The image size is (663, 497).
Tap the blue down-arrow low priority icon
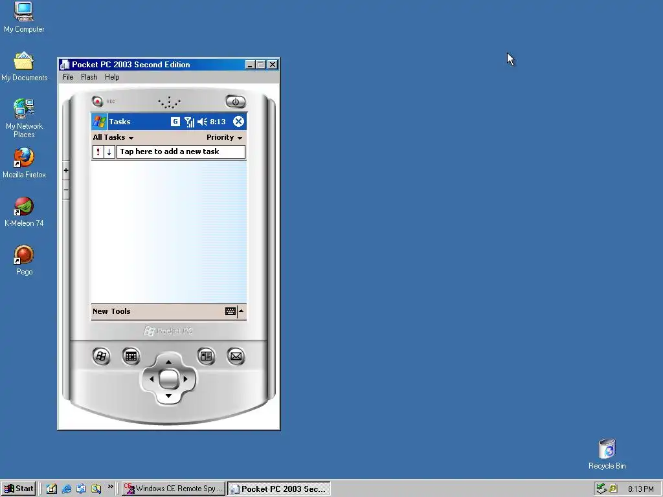point(109,151)
